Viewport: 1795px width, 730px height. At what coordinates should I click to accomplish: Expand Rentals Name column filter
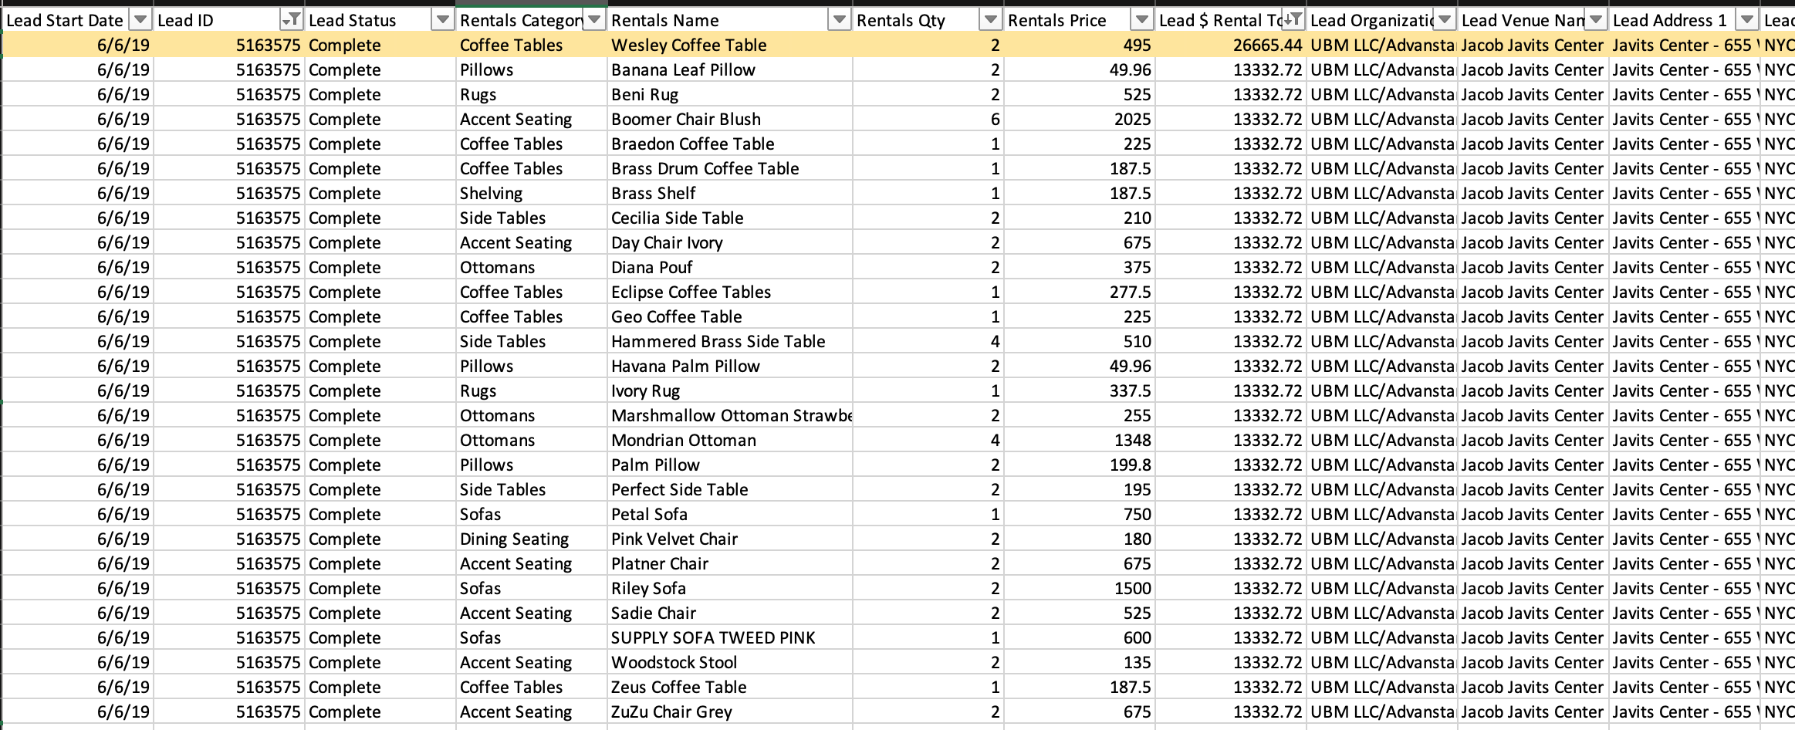coord(839,20)
